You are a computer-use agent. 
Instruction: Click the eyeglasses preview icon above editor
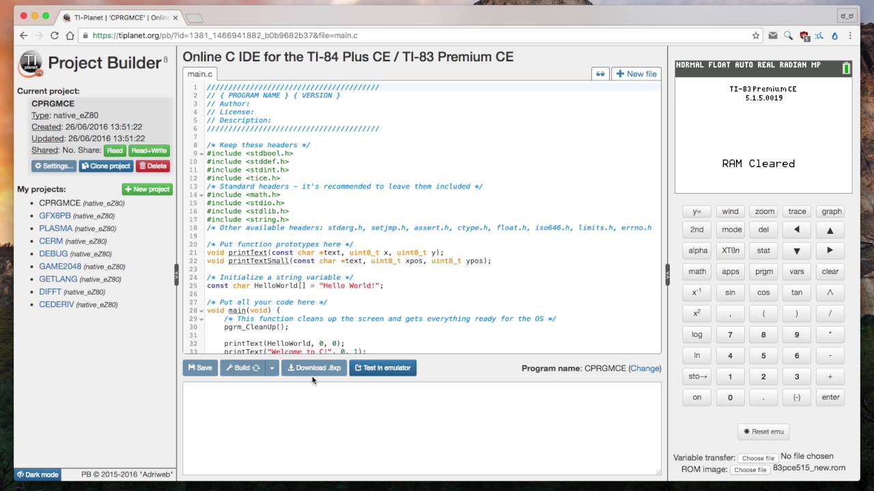(x=600, y=74)
